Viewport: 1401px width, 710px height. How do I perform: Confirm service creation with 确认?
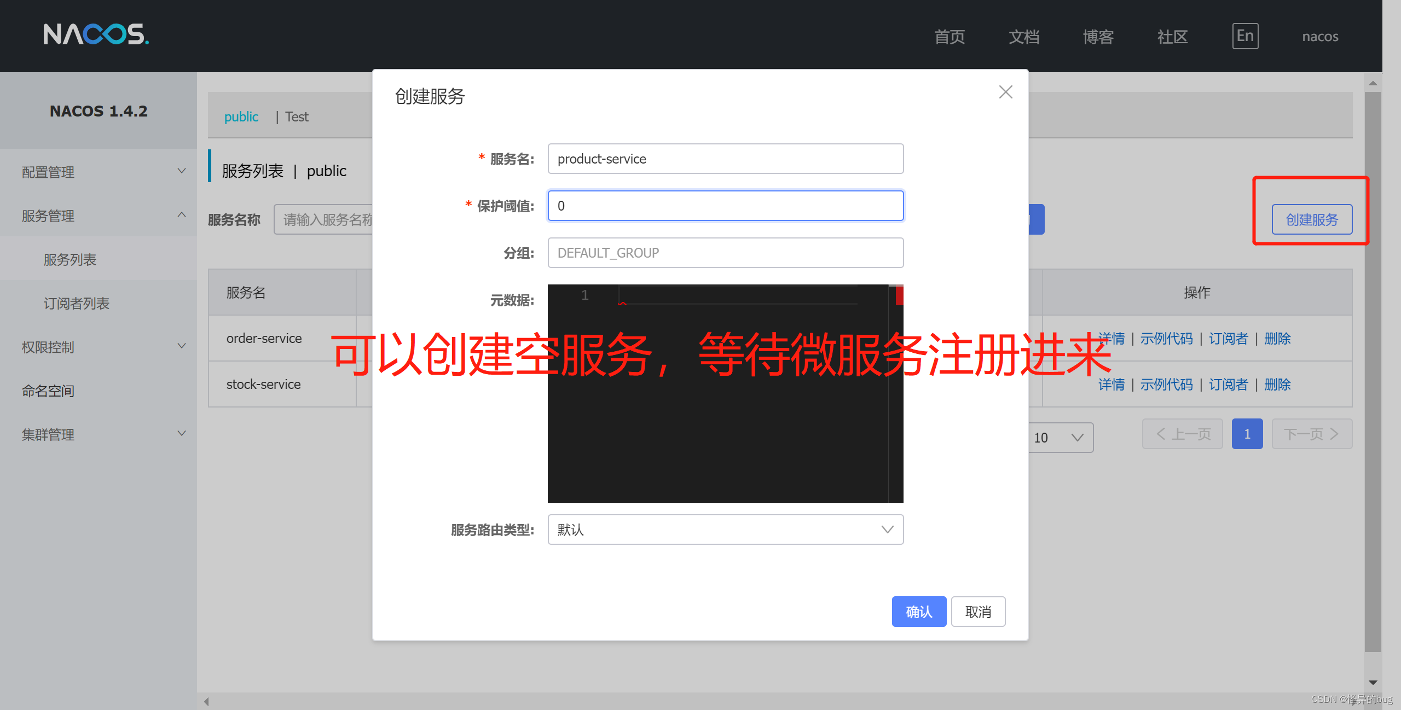click(919, 612)
